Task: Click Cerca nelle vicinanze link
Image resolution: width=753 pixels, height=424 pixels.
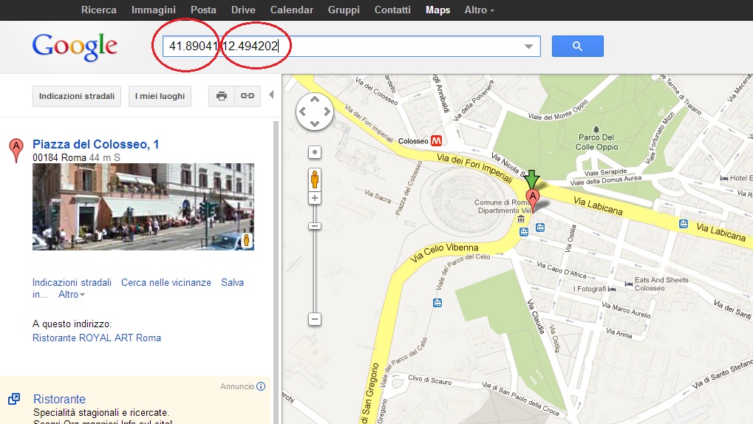Action: [x=166, y=282]
